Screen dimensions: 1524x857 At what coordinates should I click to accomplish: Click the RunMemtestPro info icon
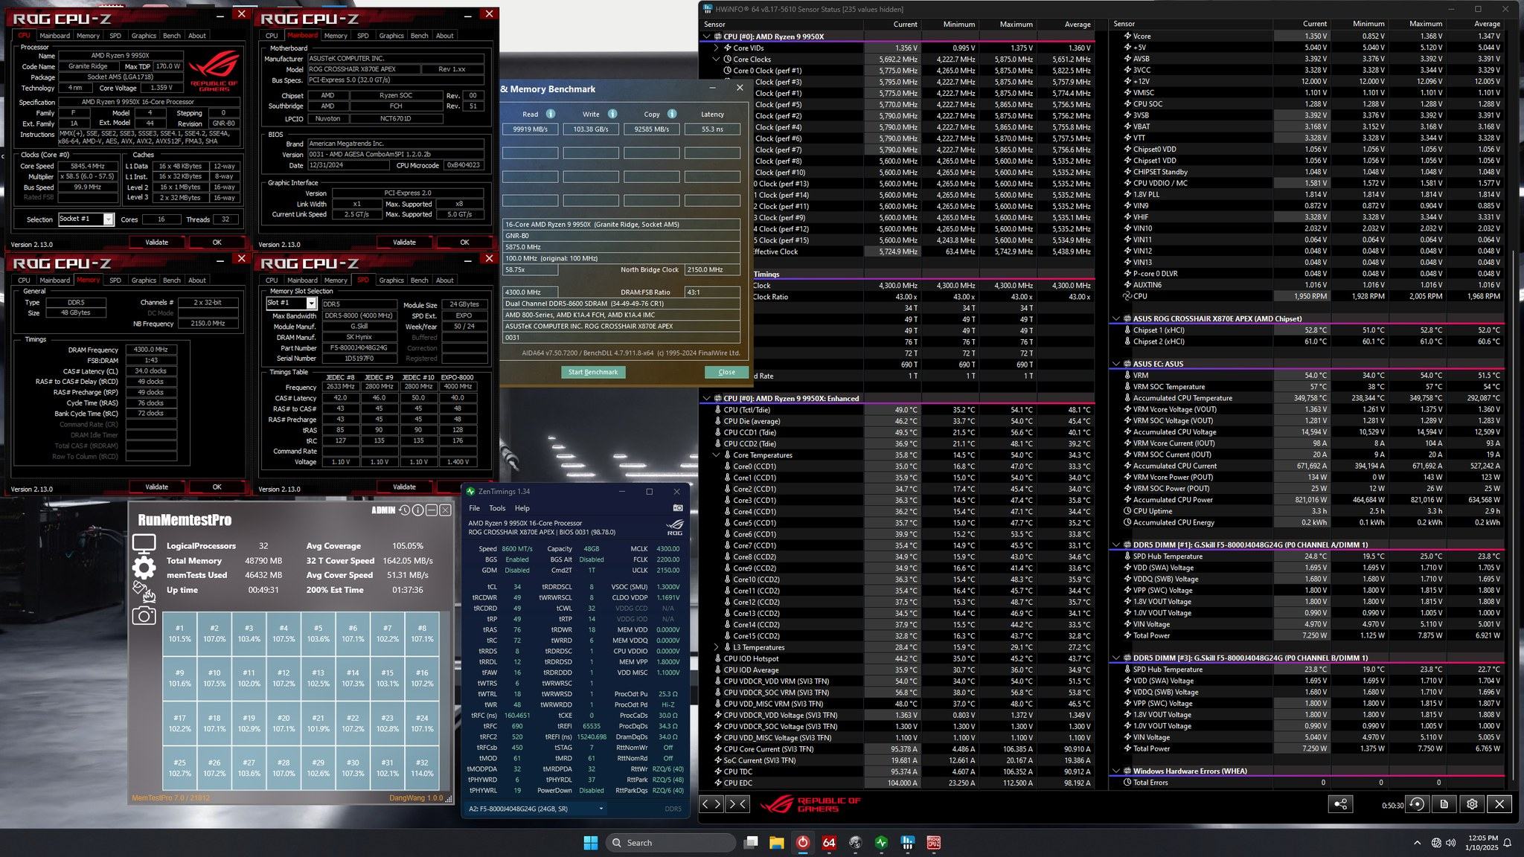coord(417,510)
